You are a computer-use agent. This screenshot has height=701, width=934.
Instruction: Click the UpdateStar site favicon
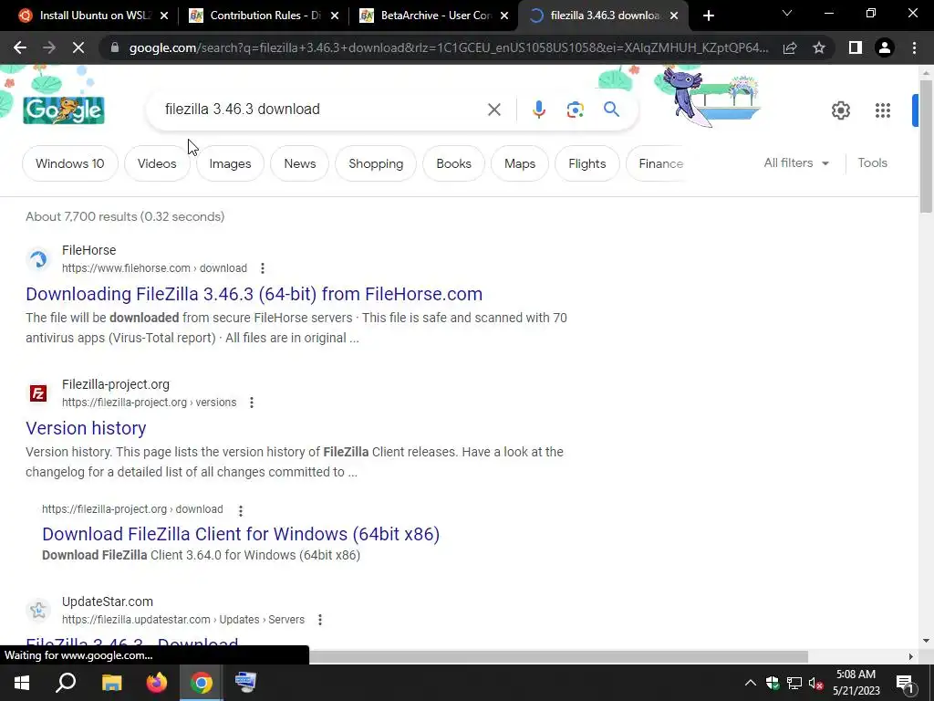tap(38, 611)
